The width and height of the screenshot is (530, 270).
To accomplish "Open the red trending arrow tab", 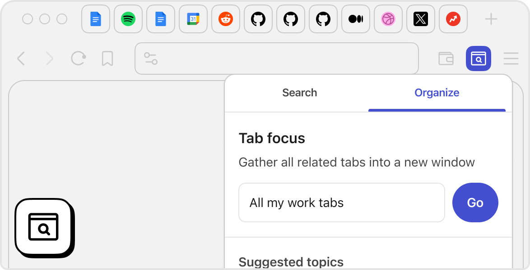I will [453, 19].
